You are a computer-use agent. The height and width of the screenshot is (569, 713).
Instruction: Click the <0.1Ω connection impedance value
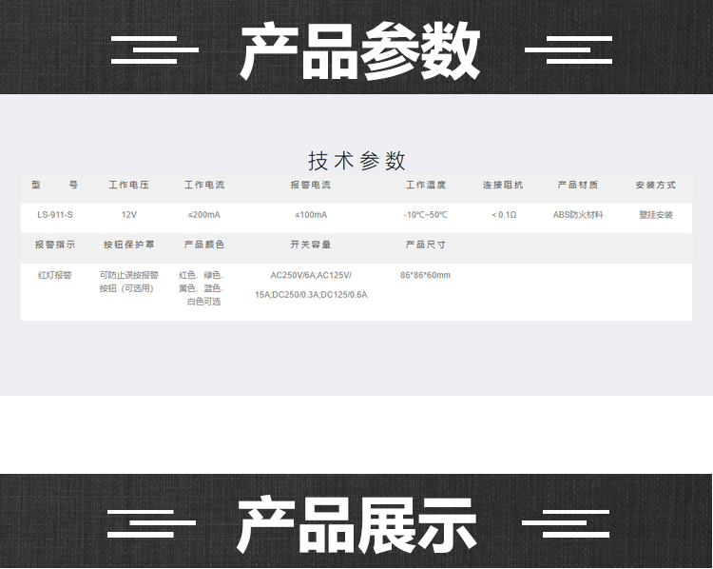pyautogui.click(x=504, y=215)
